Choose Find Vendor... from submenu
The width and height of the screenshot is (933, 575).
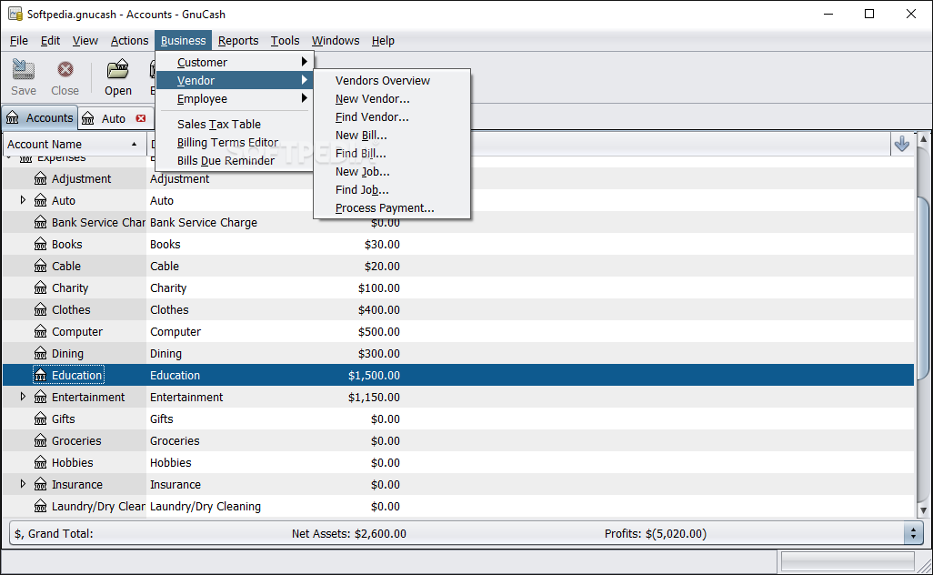(392, 117)
